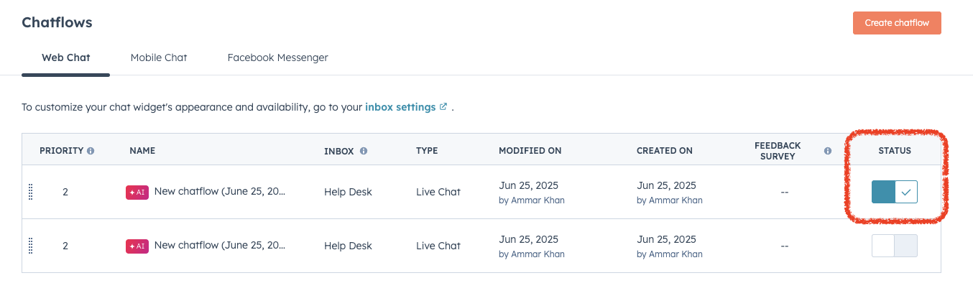
Task: Open the inbox settings link
Action: [x=400, y=107]
